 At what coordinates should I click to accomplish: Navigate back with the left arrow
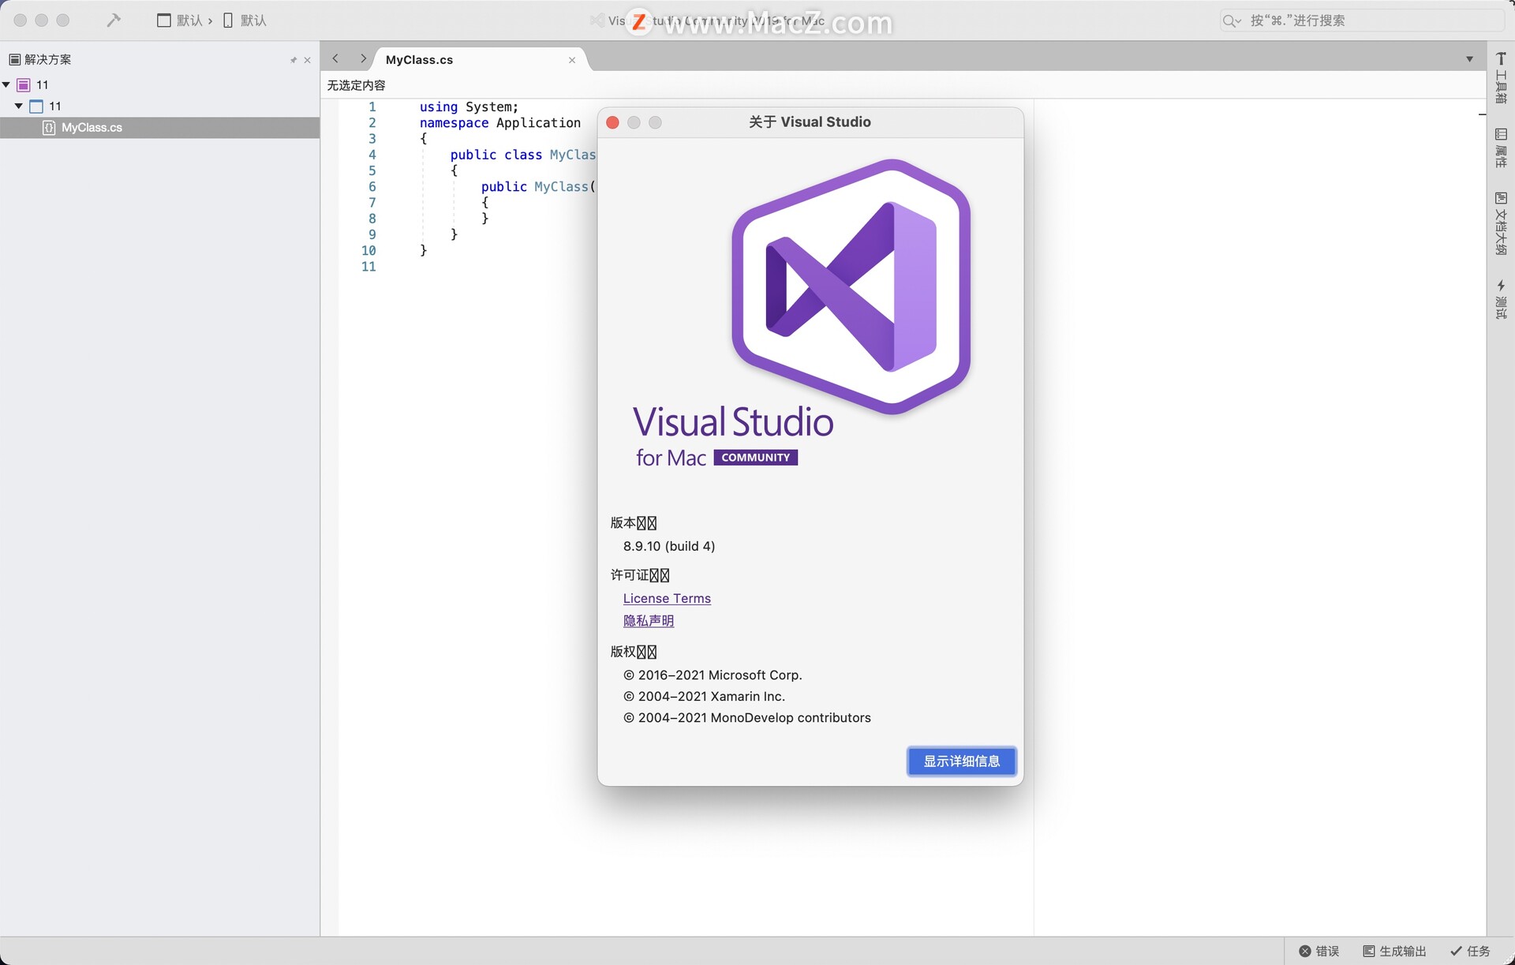click(335, 58)
